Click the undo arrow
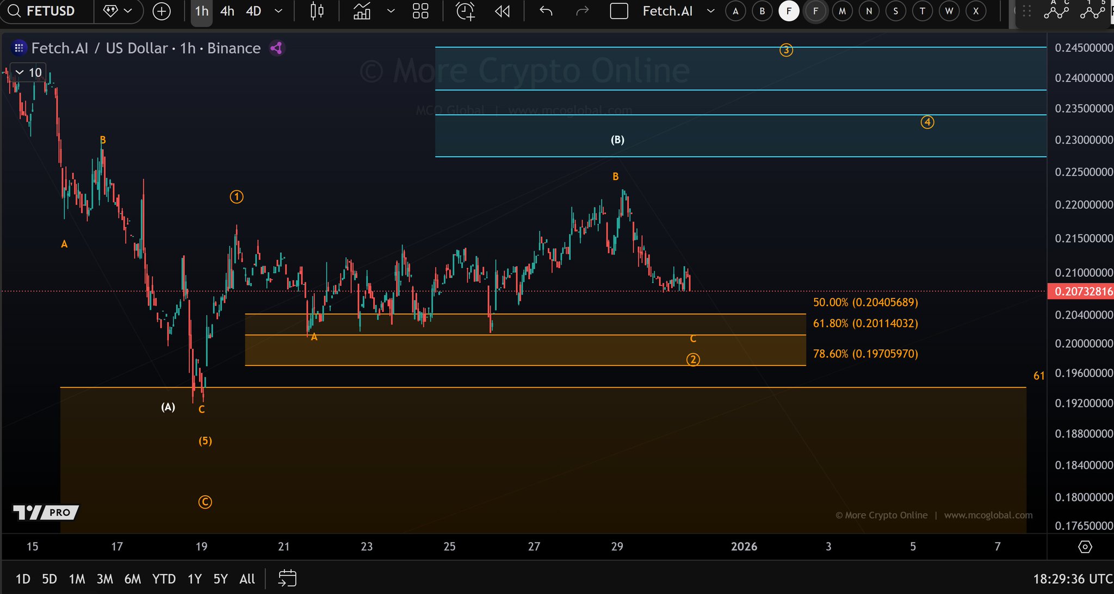This screenshot has height=594, width=1114. pyautogui.click(x=546, y=11)
